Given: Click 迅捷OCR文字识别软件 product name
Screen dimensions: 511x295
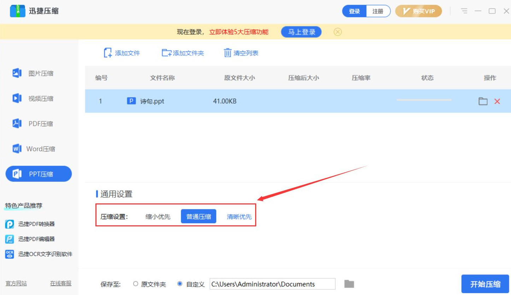Looking at the screenshot, I should pos(46,254).
